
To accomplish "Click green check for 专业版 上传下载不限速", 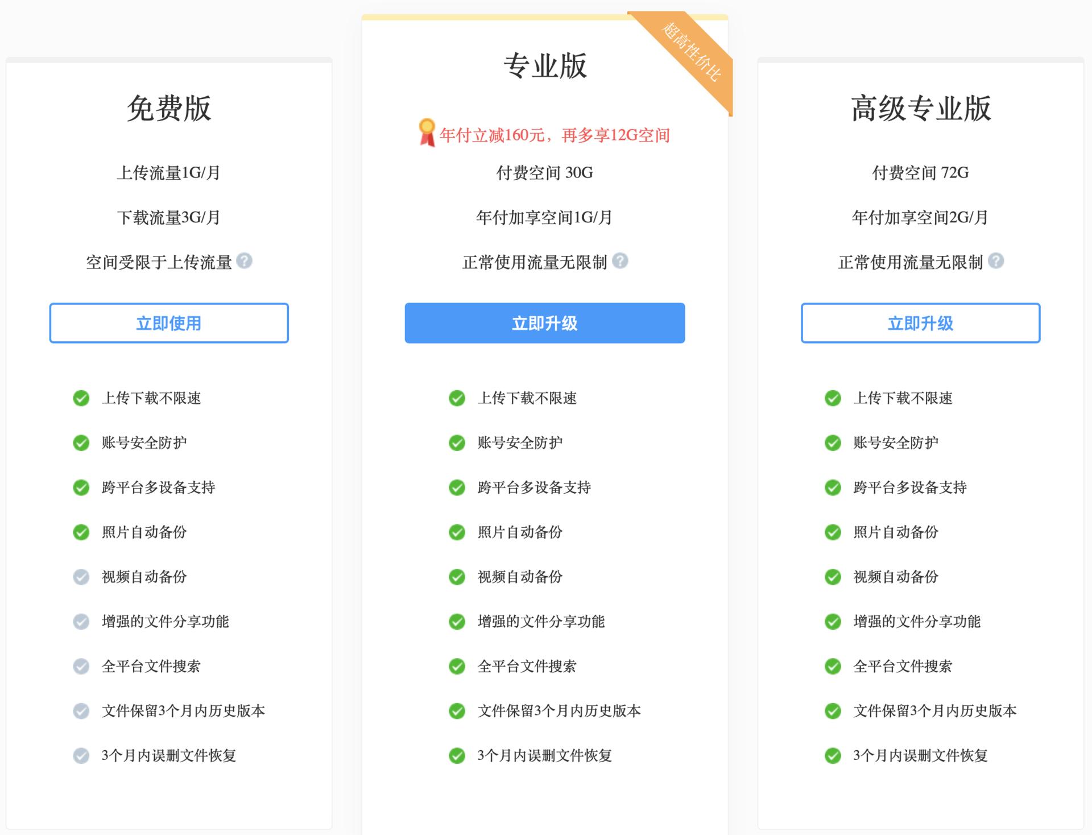I will pyautogui.click(x=457, y=398).
